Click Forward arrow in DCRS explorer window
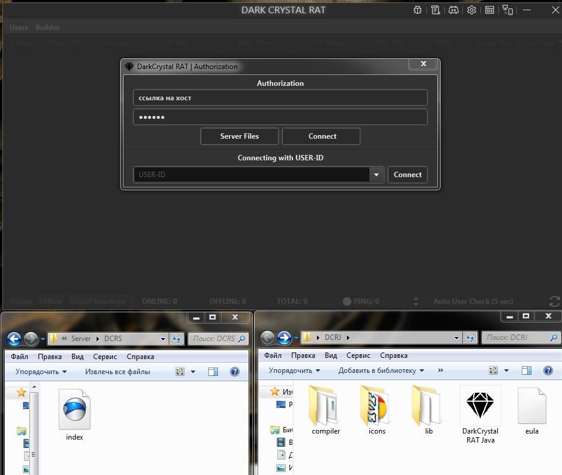The height and width of the screenshot is (475, 562). click(31, 339)
